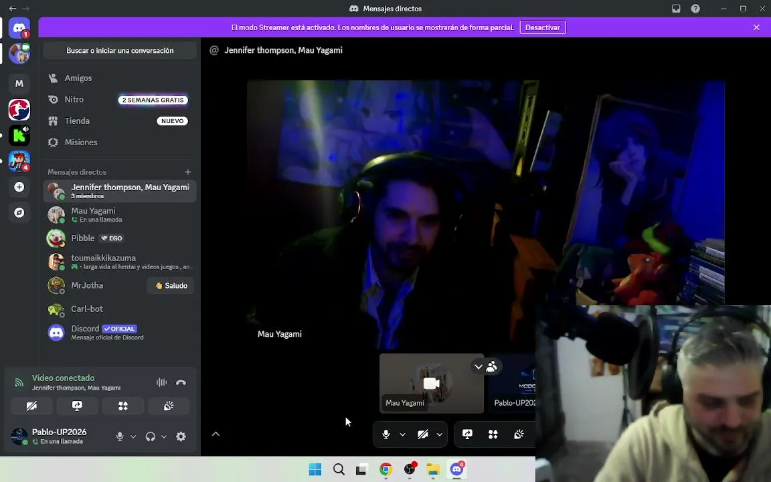Screen dimensions: 771x482
Task: Open Mau Yagami direct message
Action: pos(120,214)
